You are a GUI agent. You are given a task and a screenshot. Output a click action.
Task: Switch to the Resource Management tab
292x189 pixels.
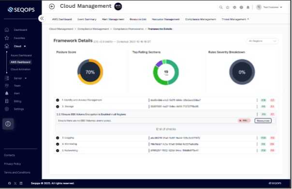166,19
